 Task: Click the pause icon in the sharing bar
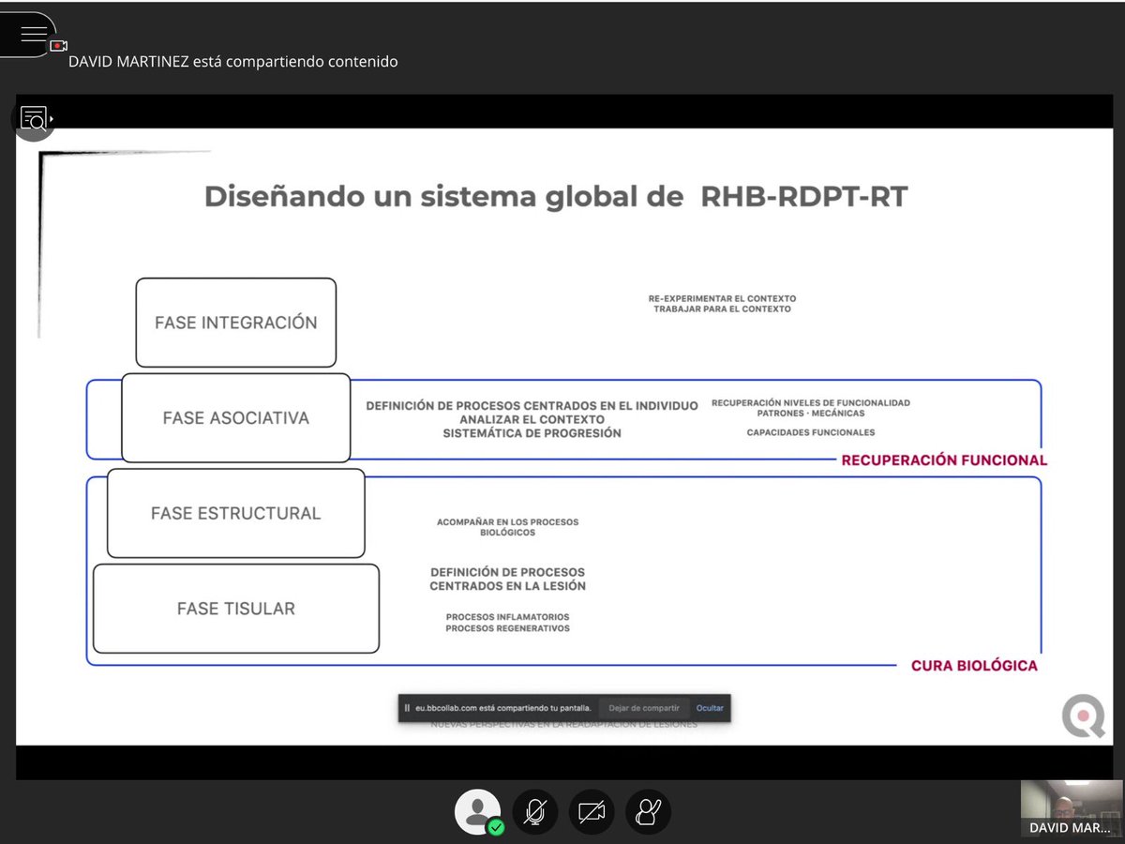pyautogui.click(x=407, y=708)
